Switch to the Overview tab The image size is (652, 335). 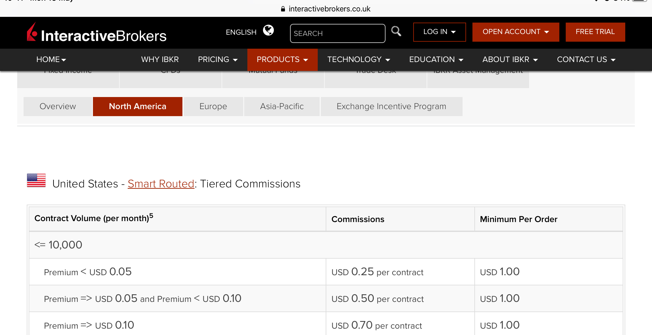58,106
